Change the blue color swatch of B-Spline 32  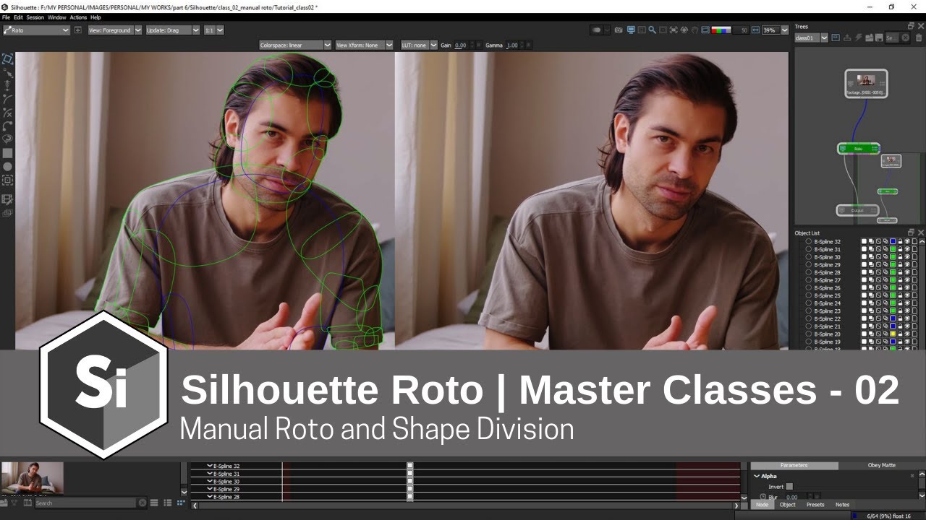(893, 241)
